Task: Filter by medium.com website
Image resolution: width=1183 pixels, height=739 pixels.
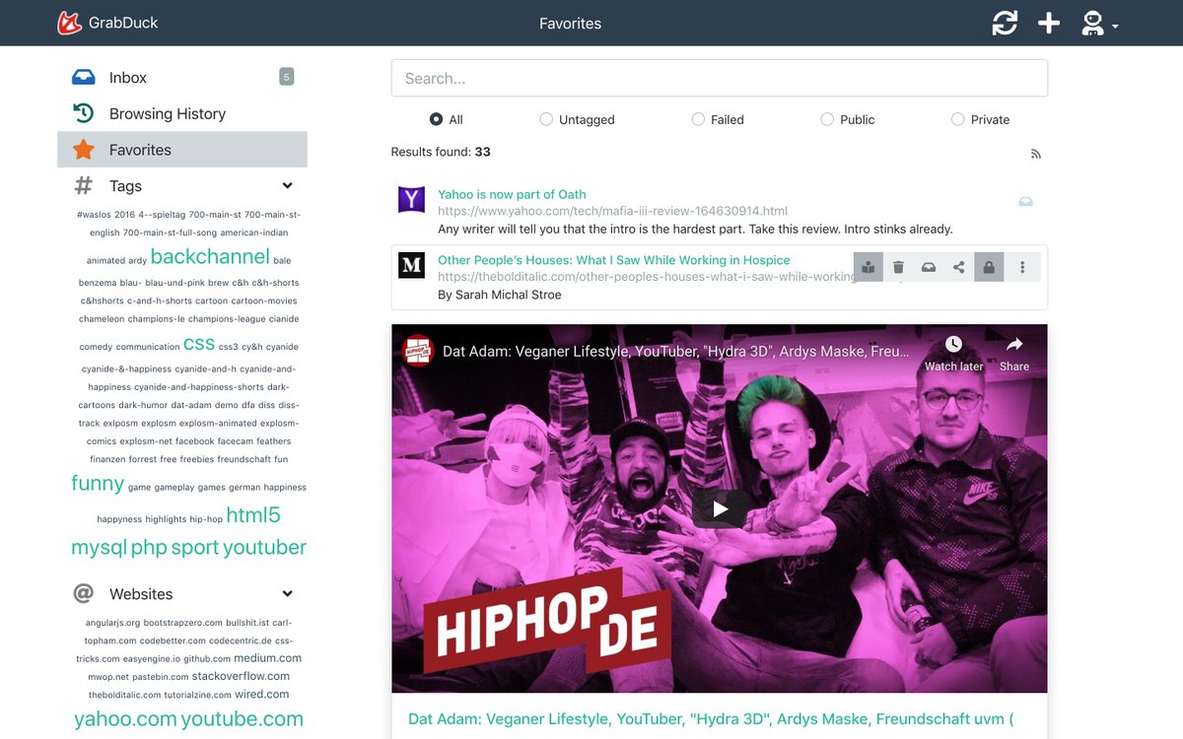Action: (x=267, y=658)
